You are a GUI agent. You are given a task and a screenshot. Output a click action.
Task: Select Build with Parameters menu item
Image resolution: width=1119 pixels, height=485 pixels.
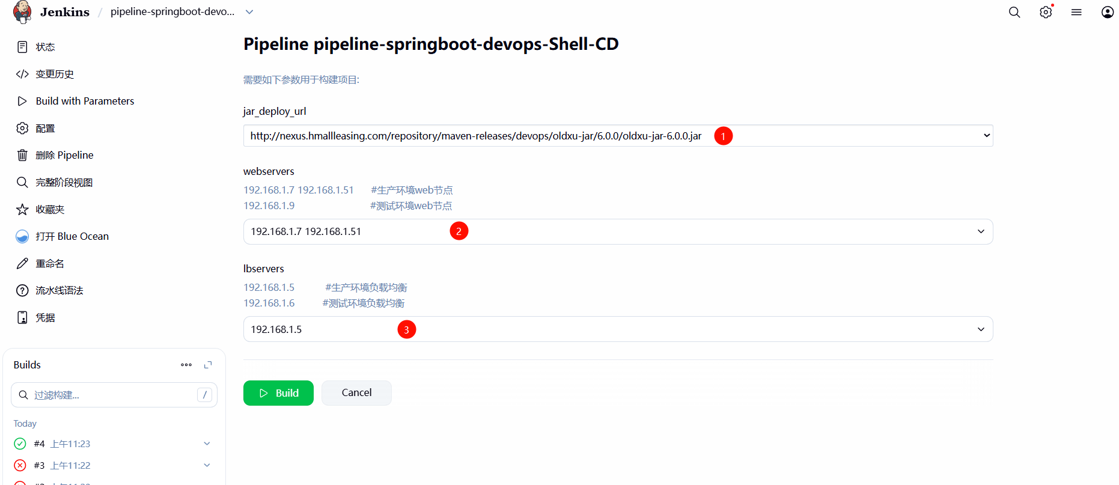click(x=85, y=101)
